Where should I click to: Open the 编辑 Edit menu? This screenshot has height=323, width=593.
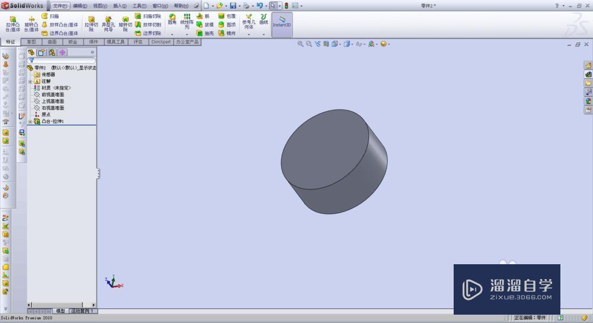pos(80,6)
